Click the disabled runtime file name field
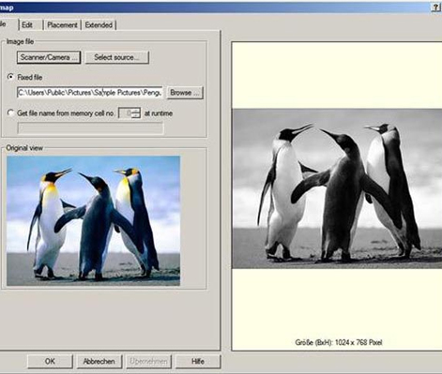442x374 pixels. coord(90,128)
